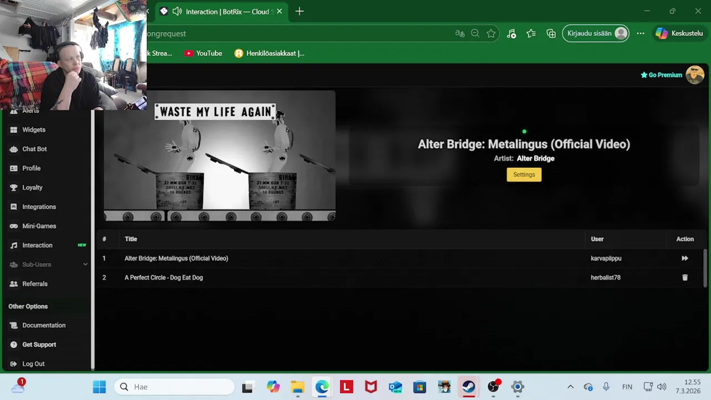Viewport: 711px width, 400px height.
Task: Open the Loyalty section
Action: click(x=32, y=187)
